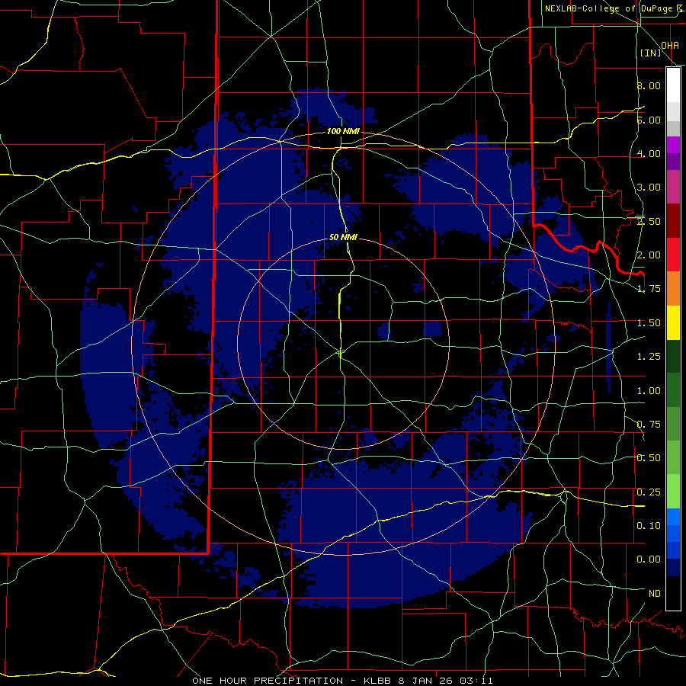686x686 pixels.
Task: Click the 0.50 legend value
Action: [x=649, y=458]
